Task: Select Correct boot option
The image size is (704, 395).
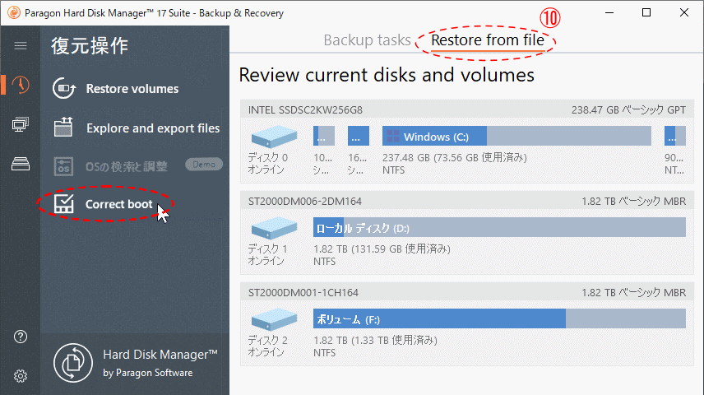Action: coord(118,204)
